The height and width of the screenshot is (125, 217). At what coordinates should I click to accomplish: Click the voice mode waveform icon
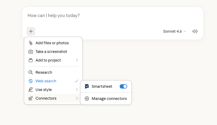pos(195,31)
